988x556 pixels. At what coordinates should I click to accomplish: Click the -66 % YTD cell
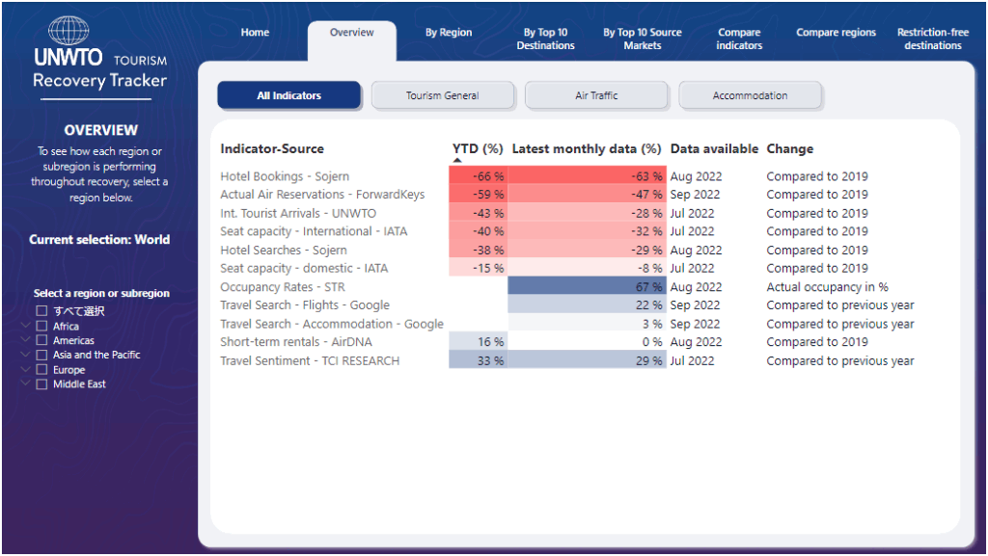[x=479, y=176]
